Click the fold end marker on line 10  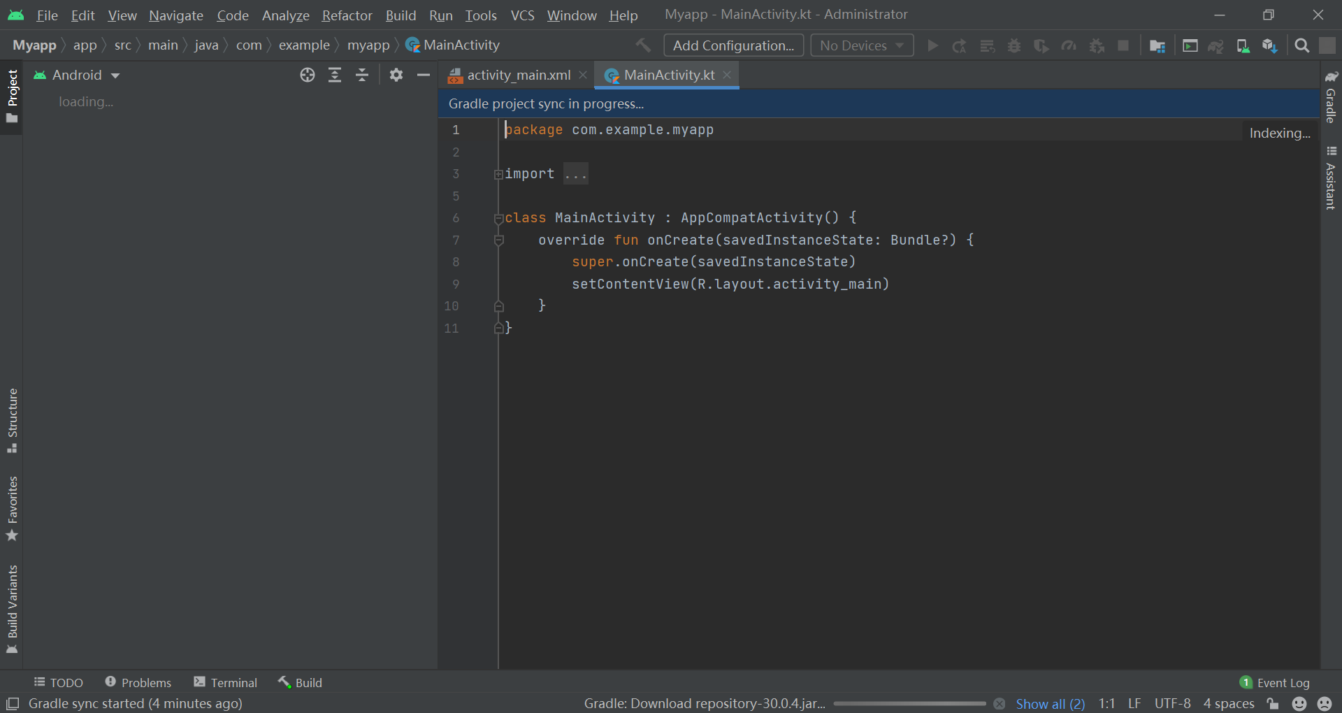coord(498,305)
